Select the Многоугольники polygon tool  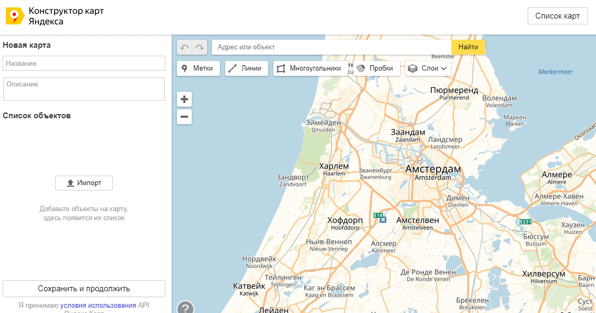tap(310, 68)
